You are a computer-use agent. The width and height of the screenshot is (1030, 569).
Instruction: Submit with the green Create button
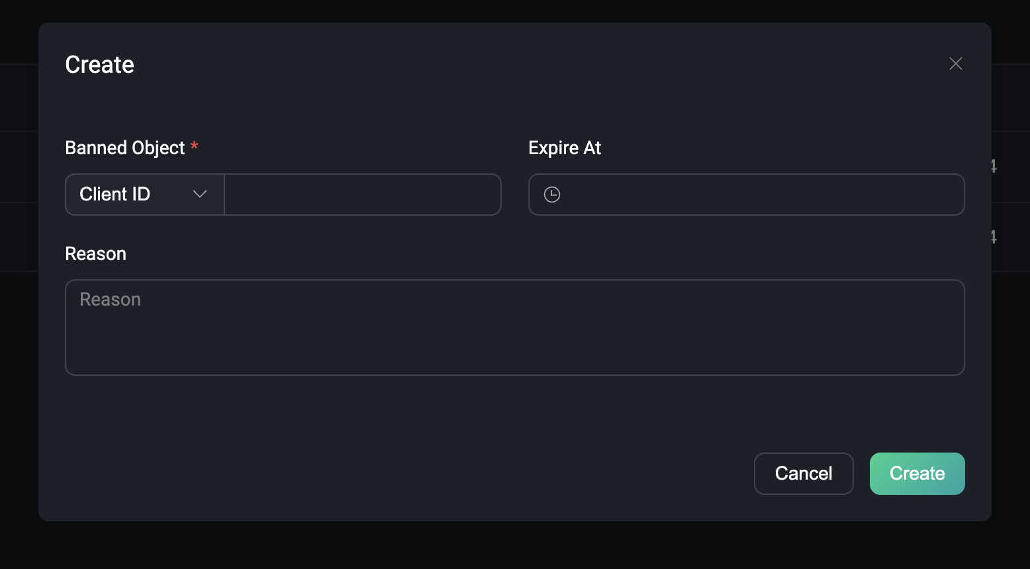[x=917, y=474]
